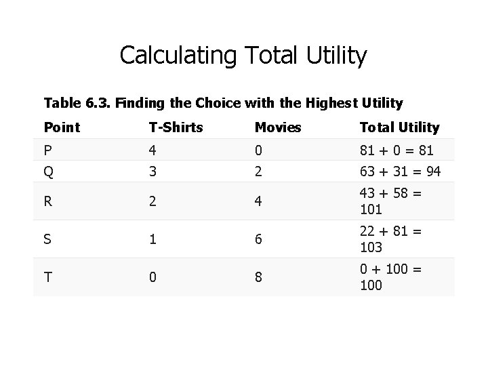Screen dimensions: 488x366
Task: Select the "43 + 58 = 101" cell
Action: coord(390,201)
